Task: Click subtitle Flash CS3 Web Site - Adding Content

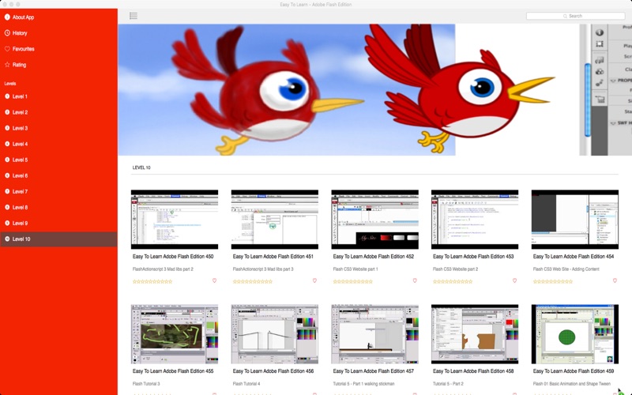Action: tap(566, 269)
